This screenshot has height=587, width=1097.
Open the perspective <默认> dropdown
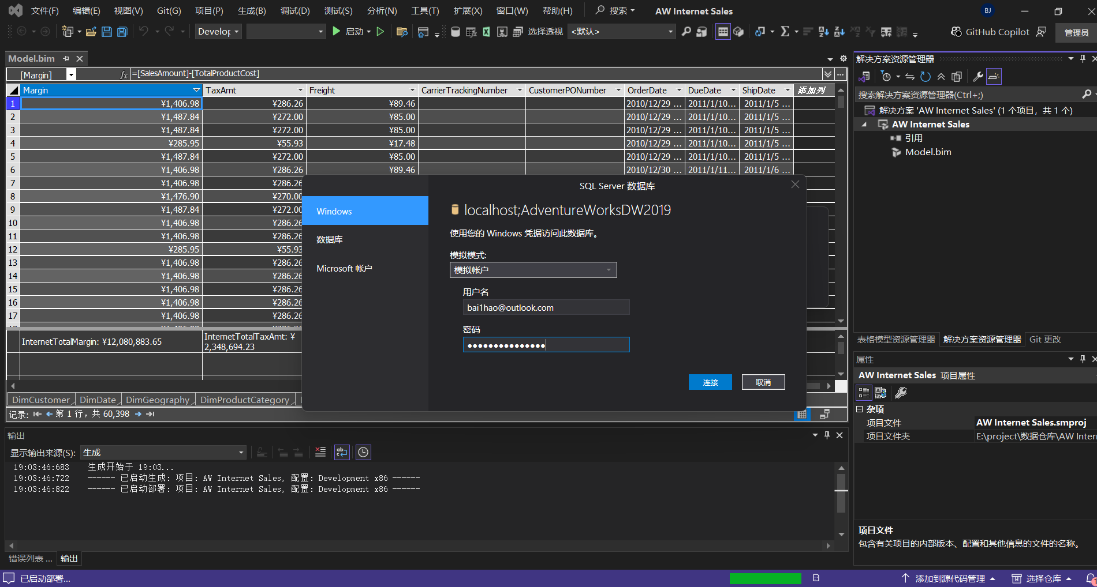[x=622, y=32]
